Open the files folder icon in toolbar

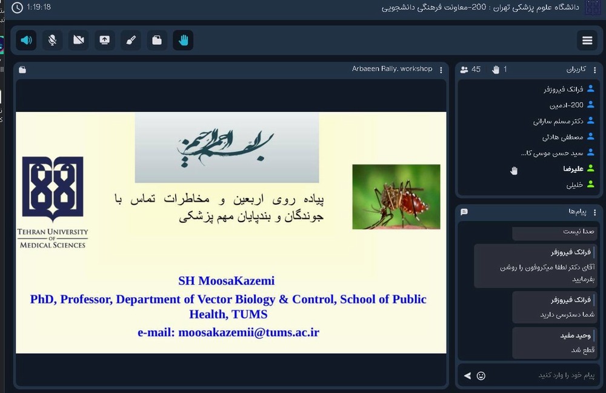pos(156,40)
